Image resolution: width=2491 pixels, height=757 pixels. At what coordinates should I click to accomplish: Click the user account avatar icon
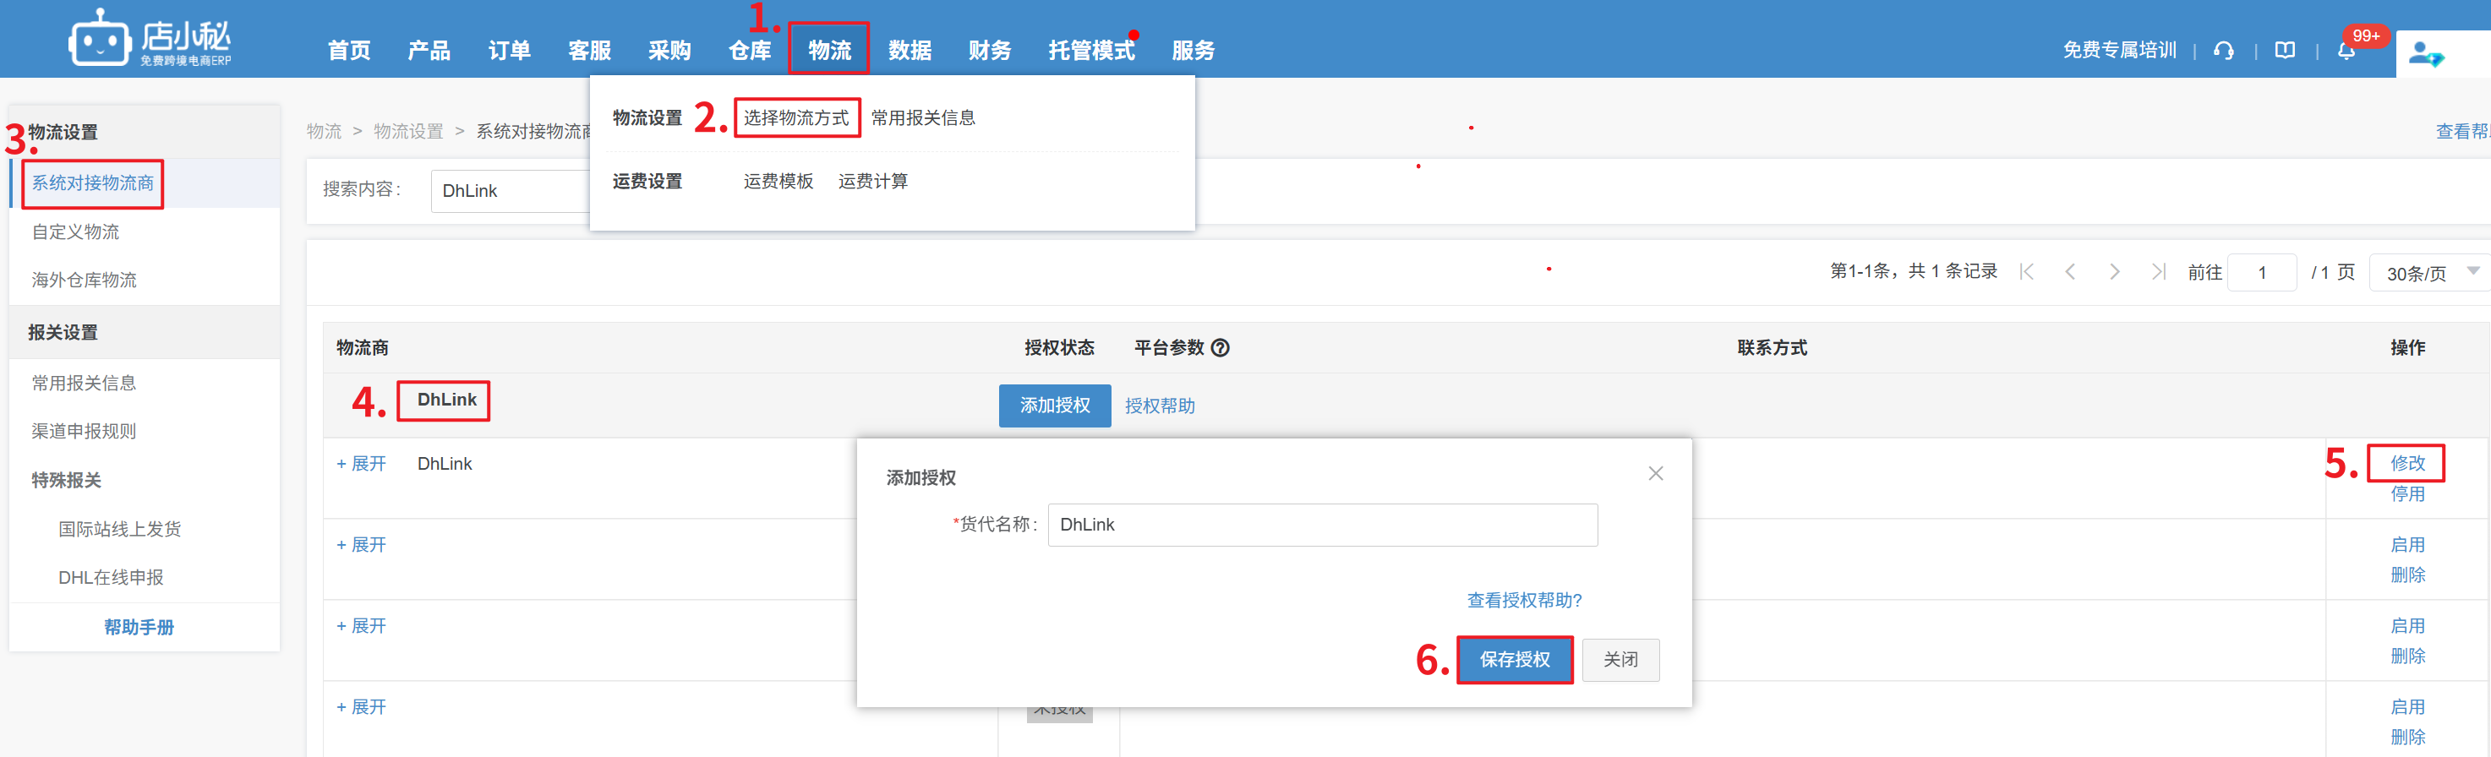(2423, 53)
